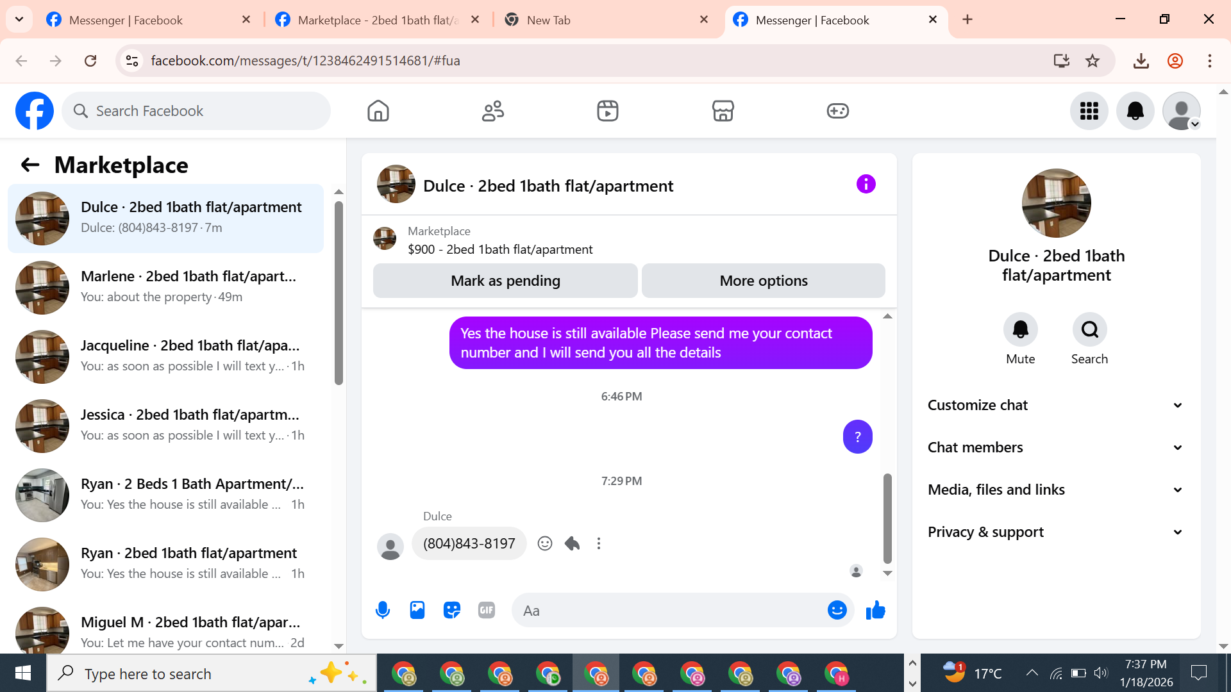Viewport: 1231px width, 692px height.
Task: Attach a file with the photo icon
Action: pos(417,610)
